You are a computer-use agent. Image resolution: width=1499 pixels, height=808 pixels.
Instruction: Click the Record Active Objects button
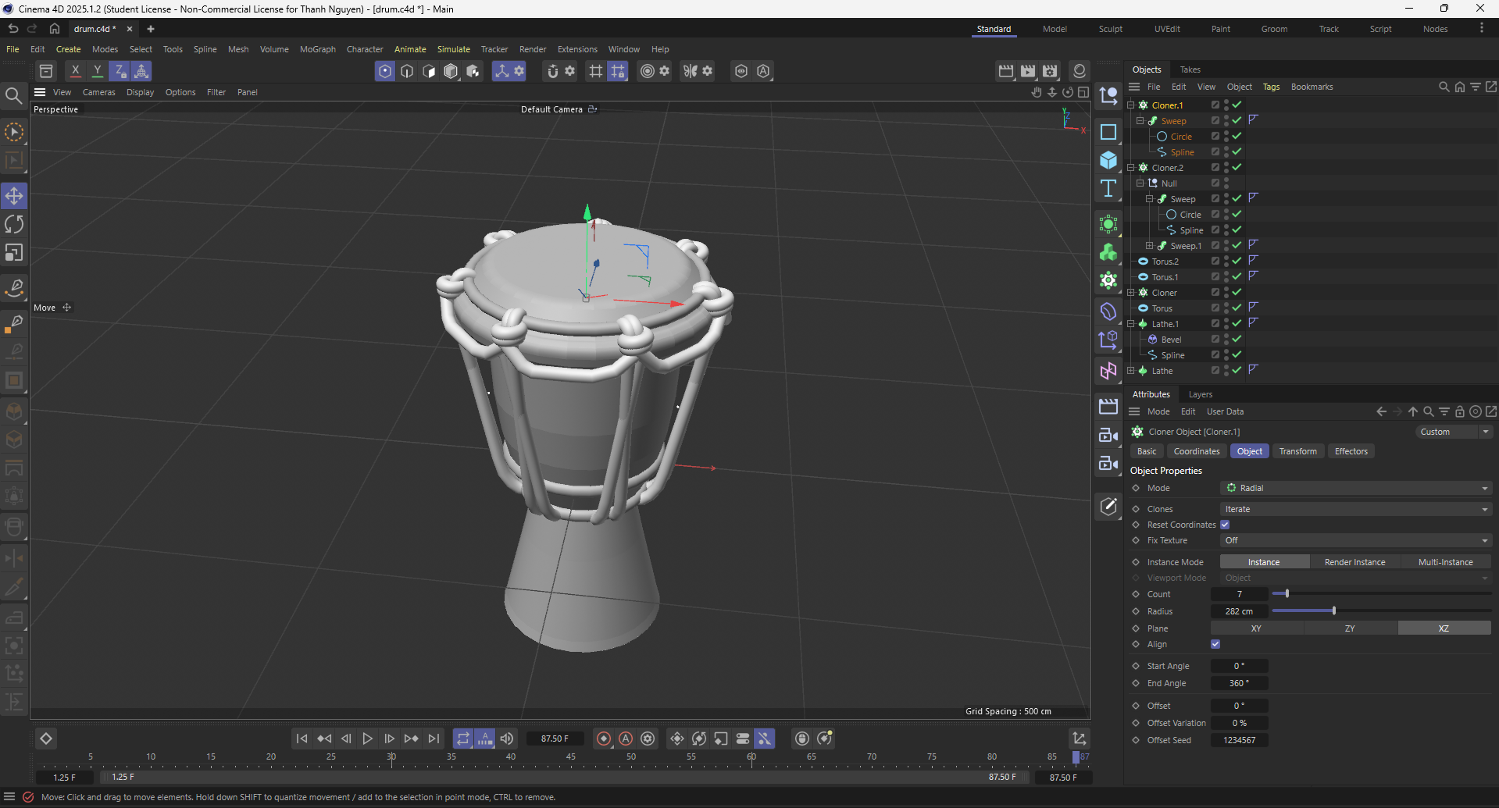pos(604,739)
